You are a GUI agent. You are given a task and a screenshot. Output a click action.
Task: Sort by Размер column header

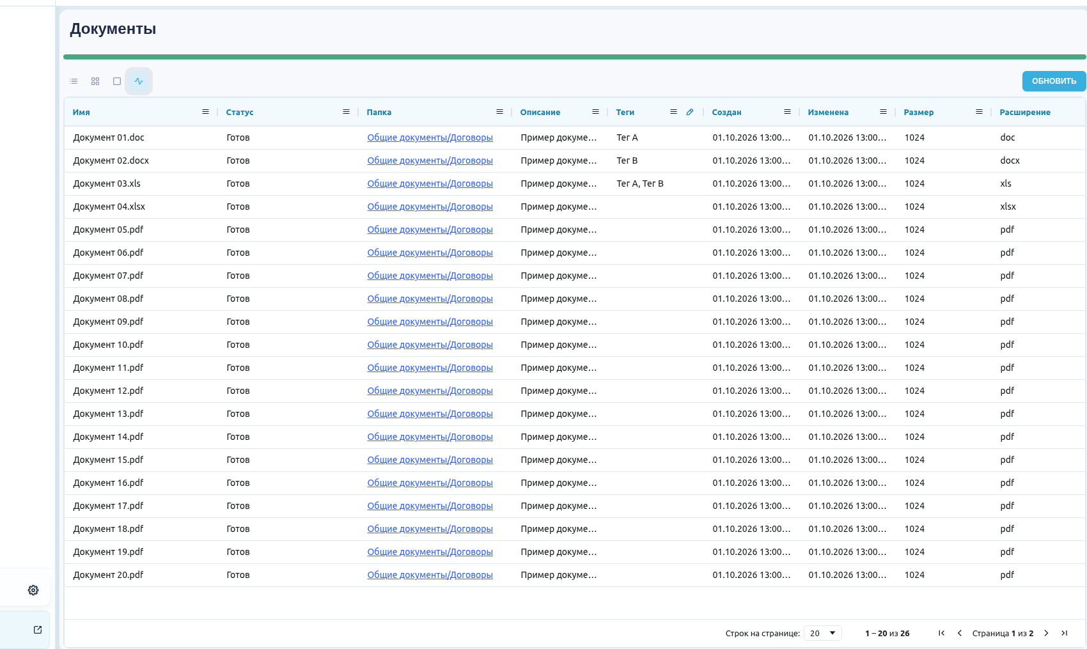point(919,112)
